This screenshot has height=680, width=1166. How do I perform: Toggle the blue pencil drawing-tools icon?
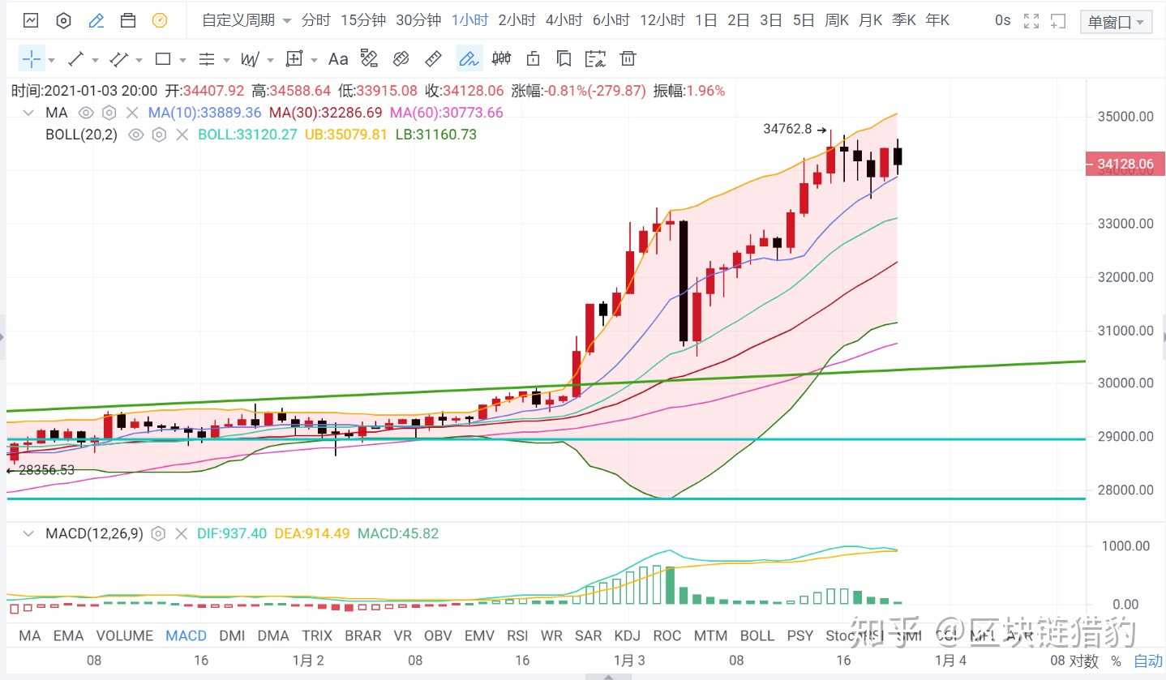coord(96,20)
